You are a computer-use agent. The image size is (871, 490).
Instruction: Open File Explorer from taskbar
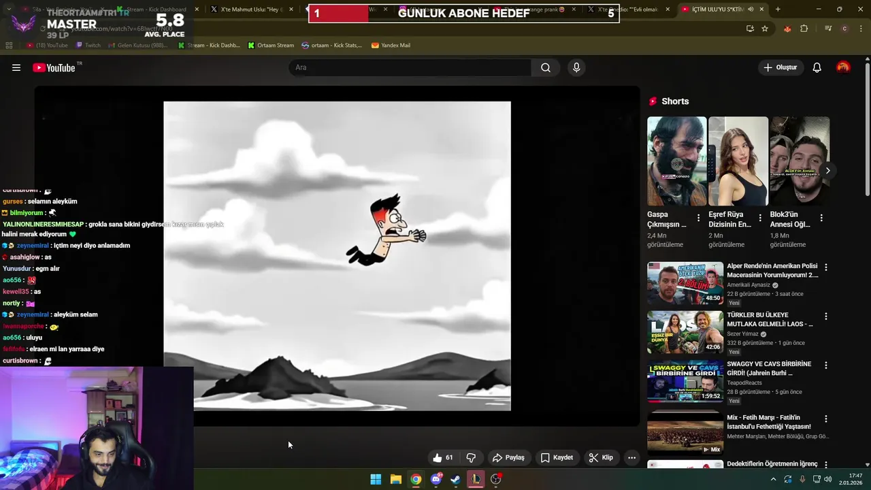point(395,479)
